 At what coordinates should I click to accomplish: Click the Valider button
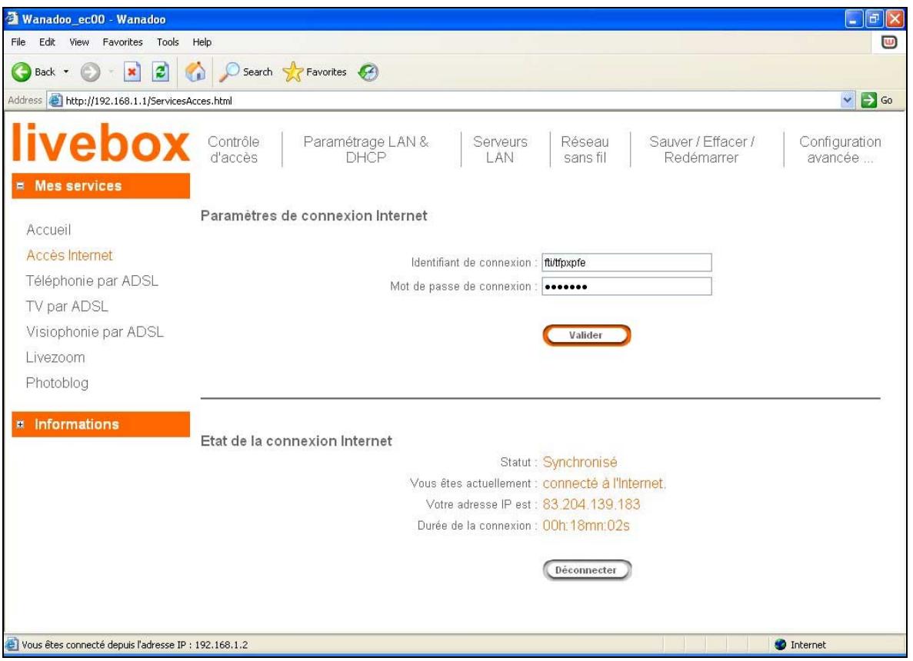[586, 335]
